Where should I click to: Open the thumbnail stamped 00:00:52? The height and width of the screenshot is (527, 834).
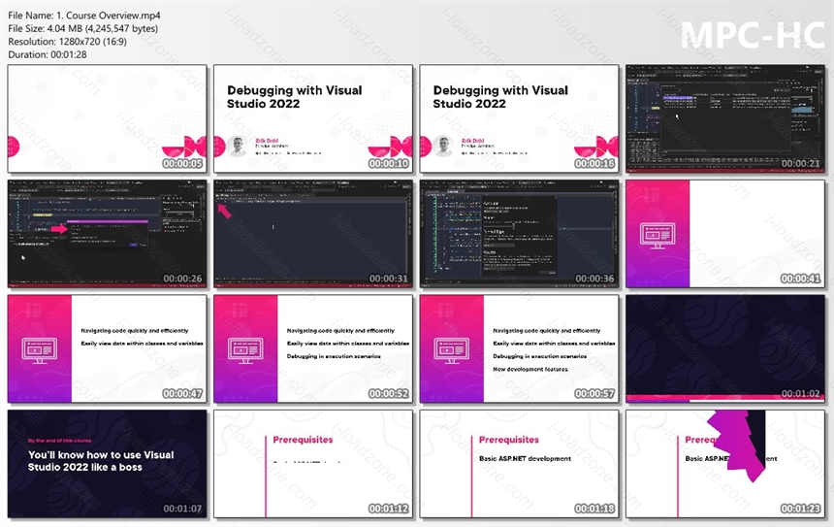coord(313,348)
